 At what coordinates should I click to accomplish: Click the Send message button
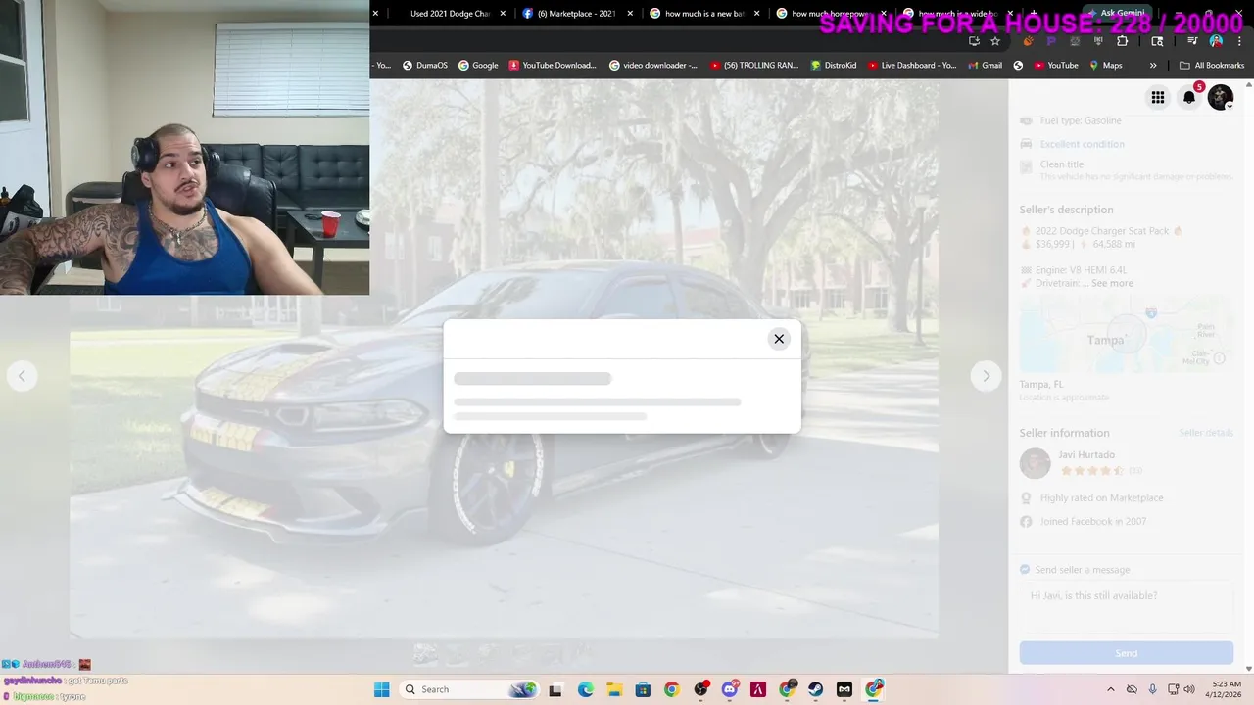coord(1126,653)
